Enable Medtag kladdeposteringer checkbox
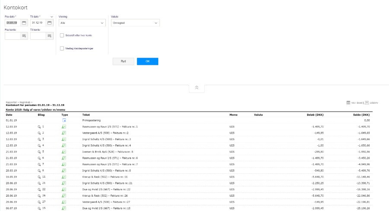 pos(62,48)
